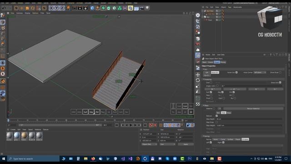Toggle the Right railing checkbox
Screen dimensions: 291x164
tap(223, 143)
